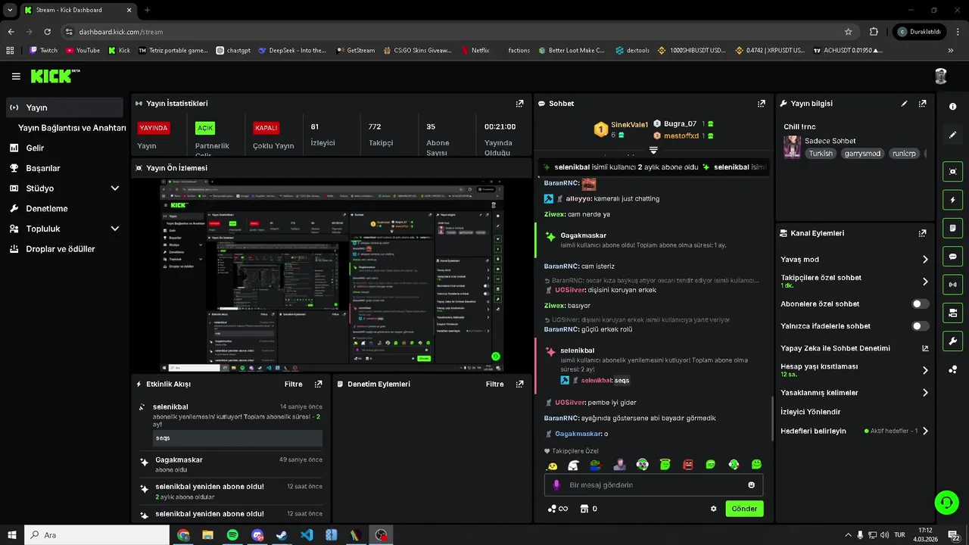Pop out the Kanal Eylemleri panel
This screenshot has height=545, width=969.
click(922, 234)
